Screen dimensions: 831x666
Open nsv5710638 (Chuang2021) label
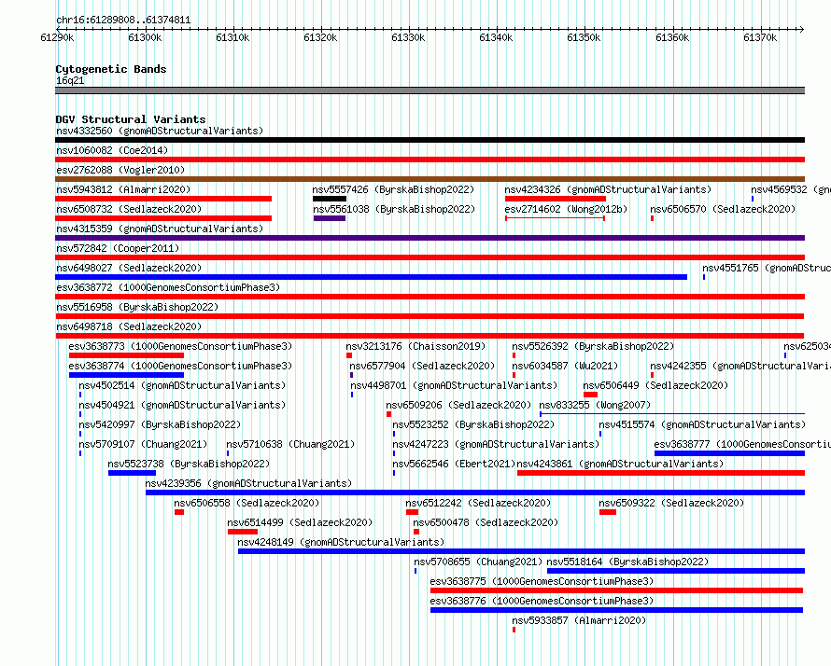pyautogui.click(x=290, y=444)
